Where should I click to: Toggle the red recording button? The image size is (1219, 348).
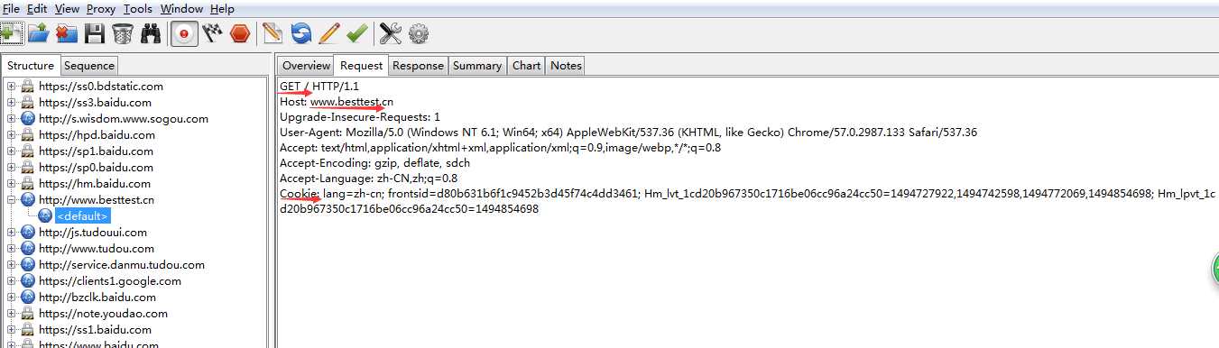183,34
